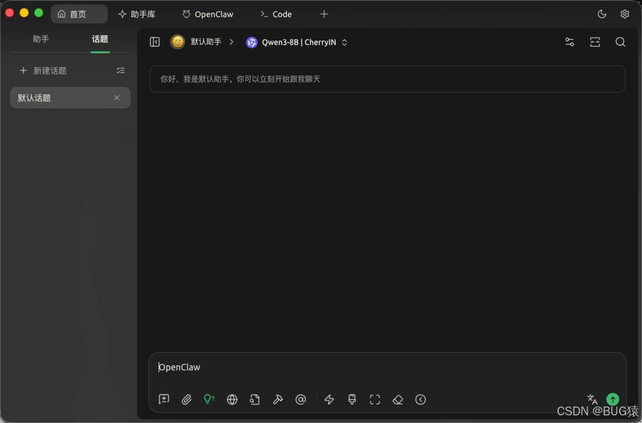Screen dimensions: 642x423
Task: Open the Code tab
Action: tap(275, 13)
